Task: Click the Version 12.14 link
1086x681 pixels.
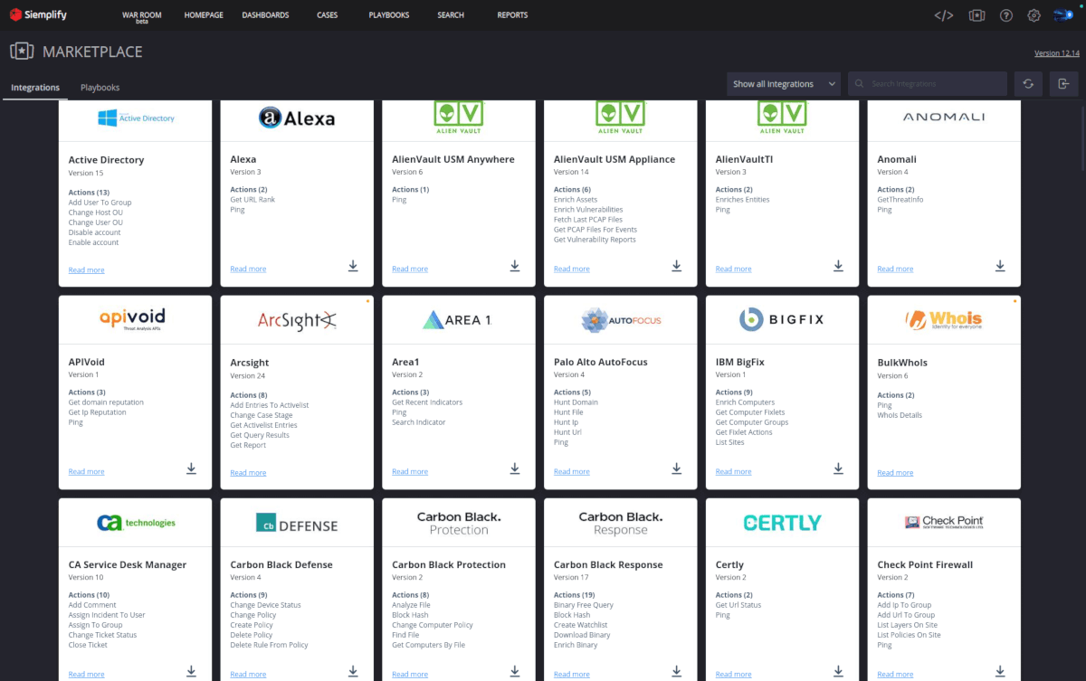Action: (1057, 53)
